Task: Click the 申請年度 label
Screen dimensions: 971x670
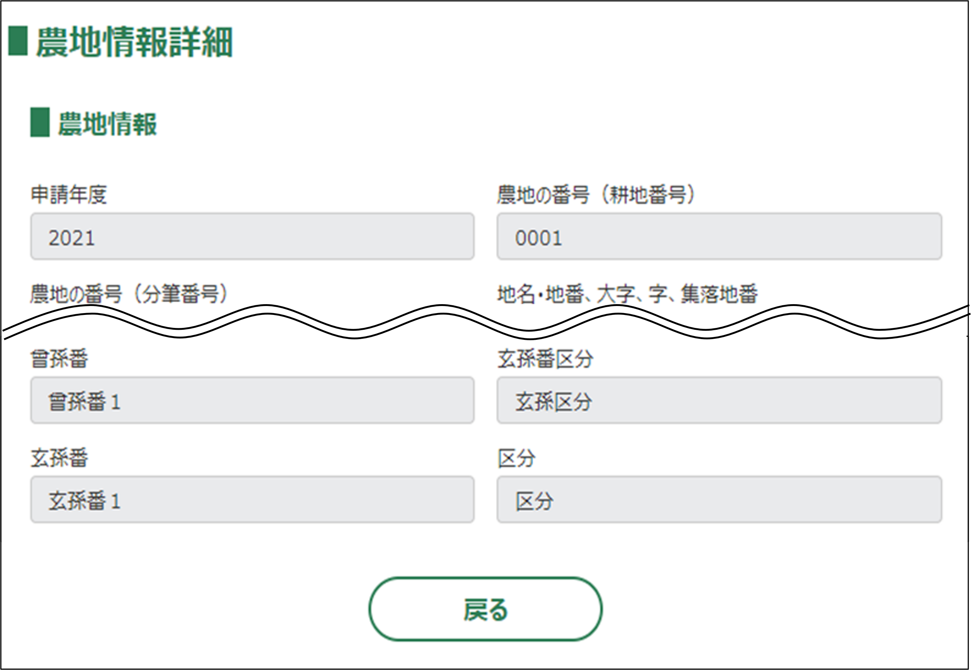Action: (x=69, y=195)
